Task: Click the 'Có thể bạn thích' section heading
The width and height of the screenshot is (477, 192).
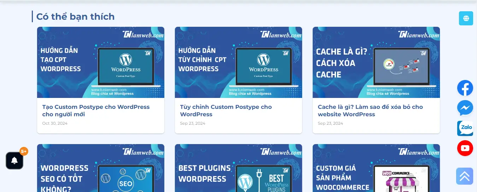Action: tap(76, 17)
